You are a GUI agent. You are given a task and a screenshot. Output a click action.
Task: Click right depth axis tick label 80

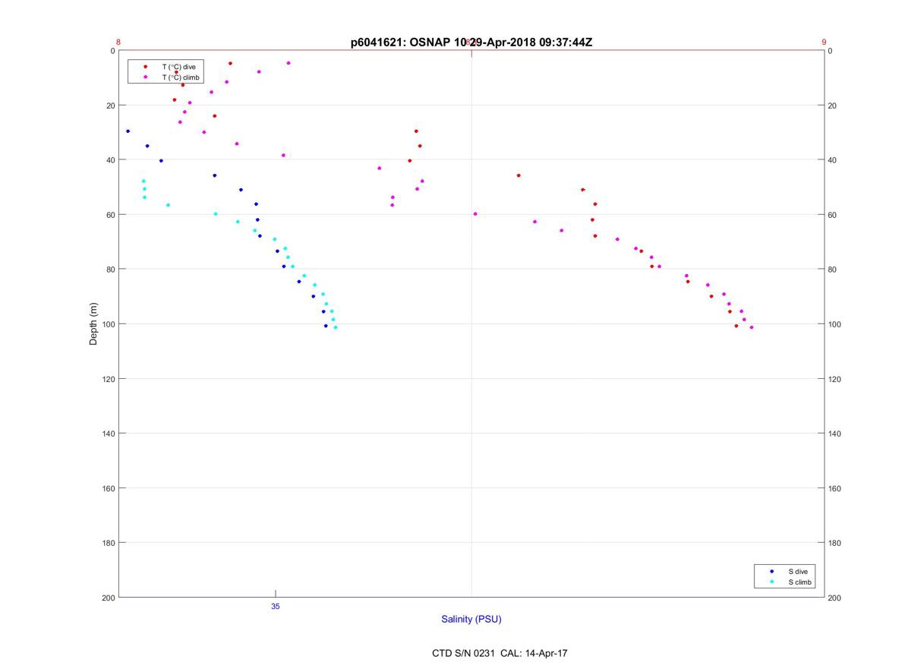(x=833, y=270)
